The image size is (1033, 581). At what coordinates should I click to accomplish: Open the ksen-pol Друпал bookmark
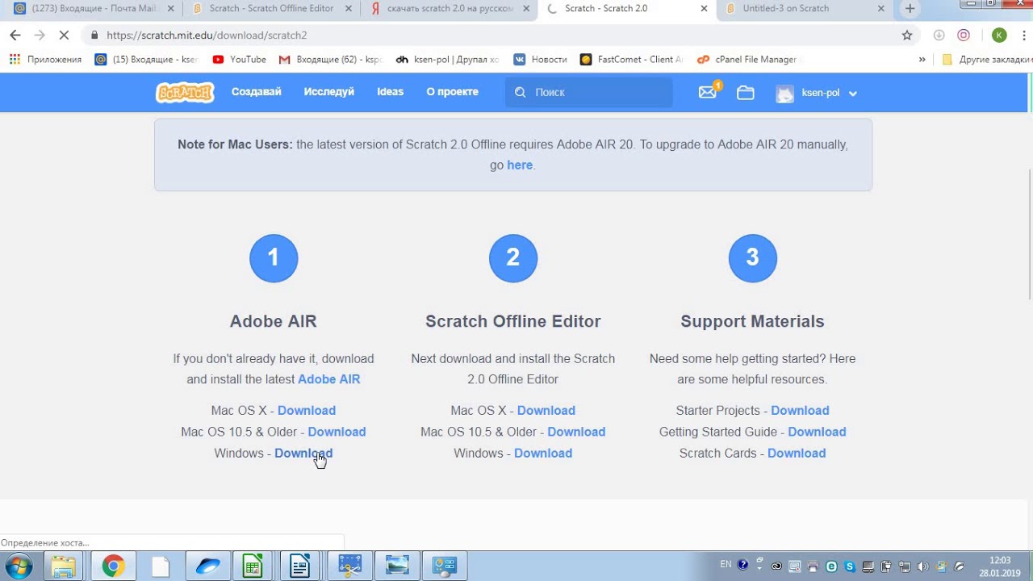447,60
